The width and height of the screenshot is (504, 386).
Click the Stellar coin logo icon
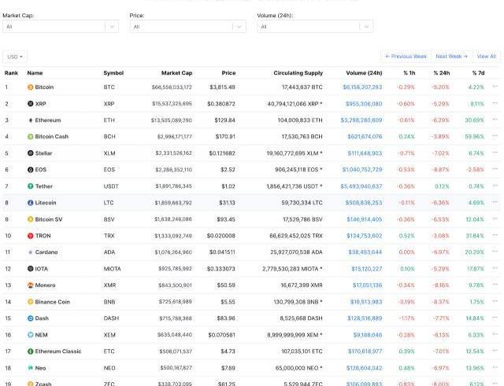pos(30,153)
